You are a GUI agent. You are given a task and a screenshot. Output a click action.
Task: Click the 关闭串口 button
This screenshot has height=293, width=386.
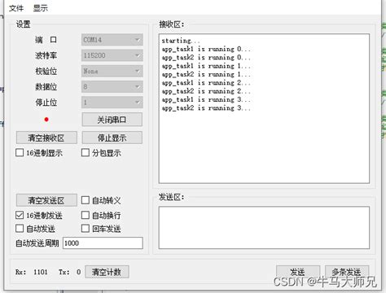point(112,120)
